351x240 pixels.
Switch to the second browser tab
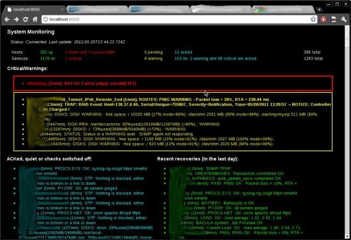pos(97,9)
